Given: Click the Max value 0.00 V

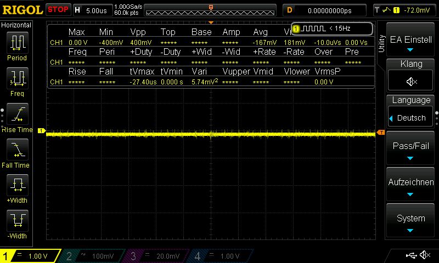Looking at the screenshot, I should 78,43.
